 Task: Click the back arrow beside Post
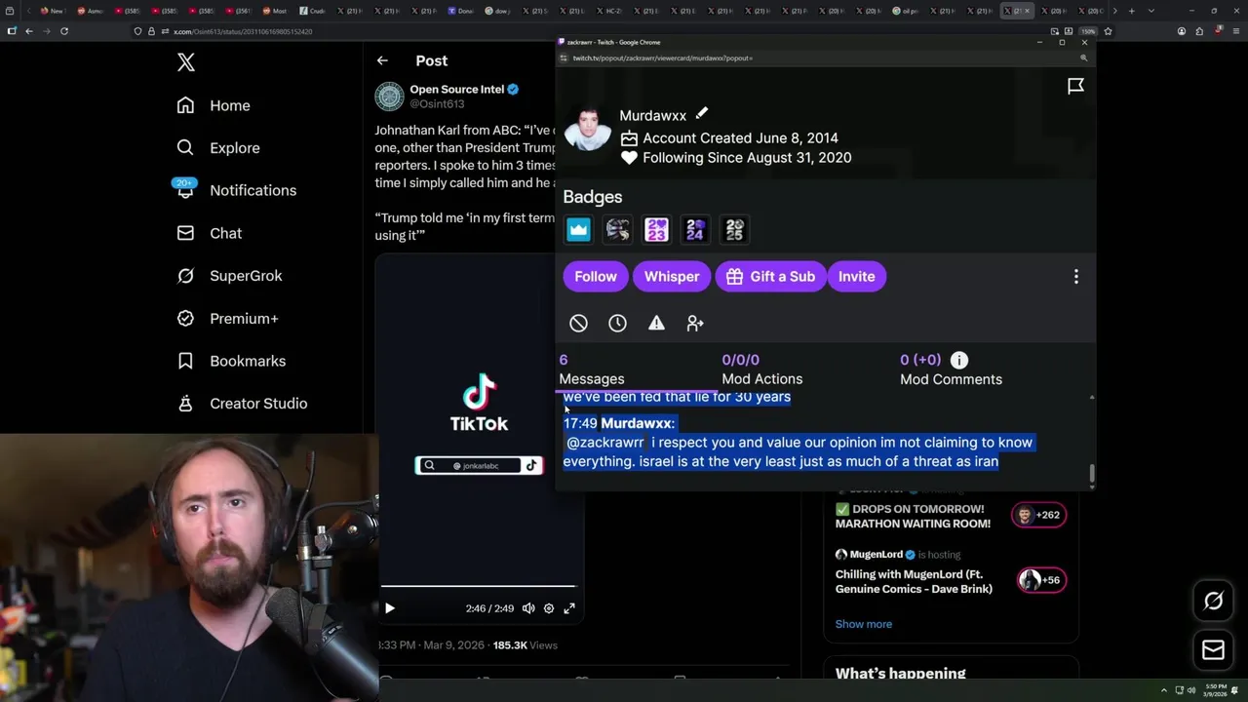tap(382, 60)
